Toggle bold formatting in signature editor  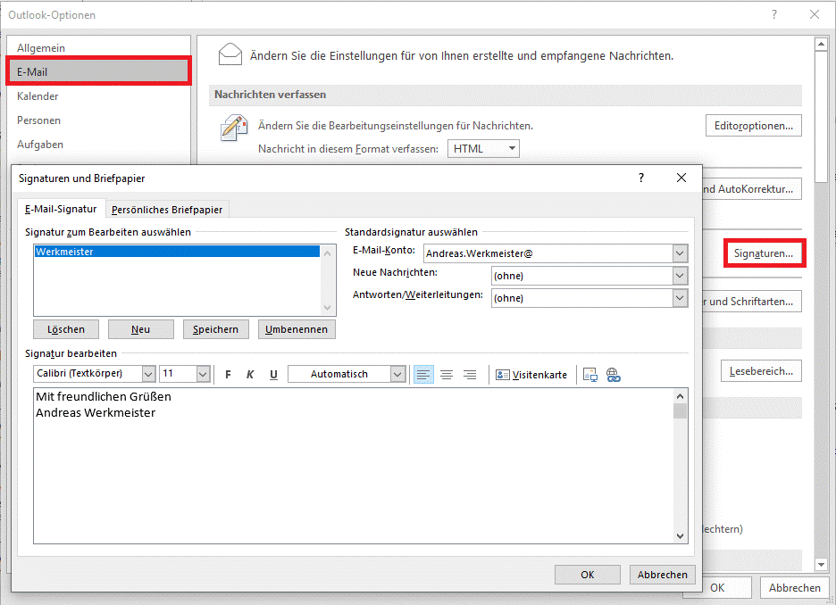[229, 375]
